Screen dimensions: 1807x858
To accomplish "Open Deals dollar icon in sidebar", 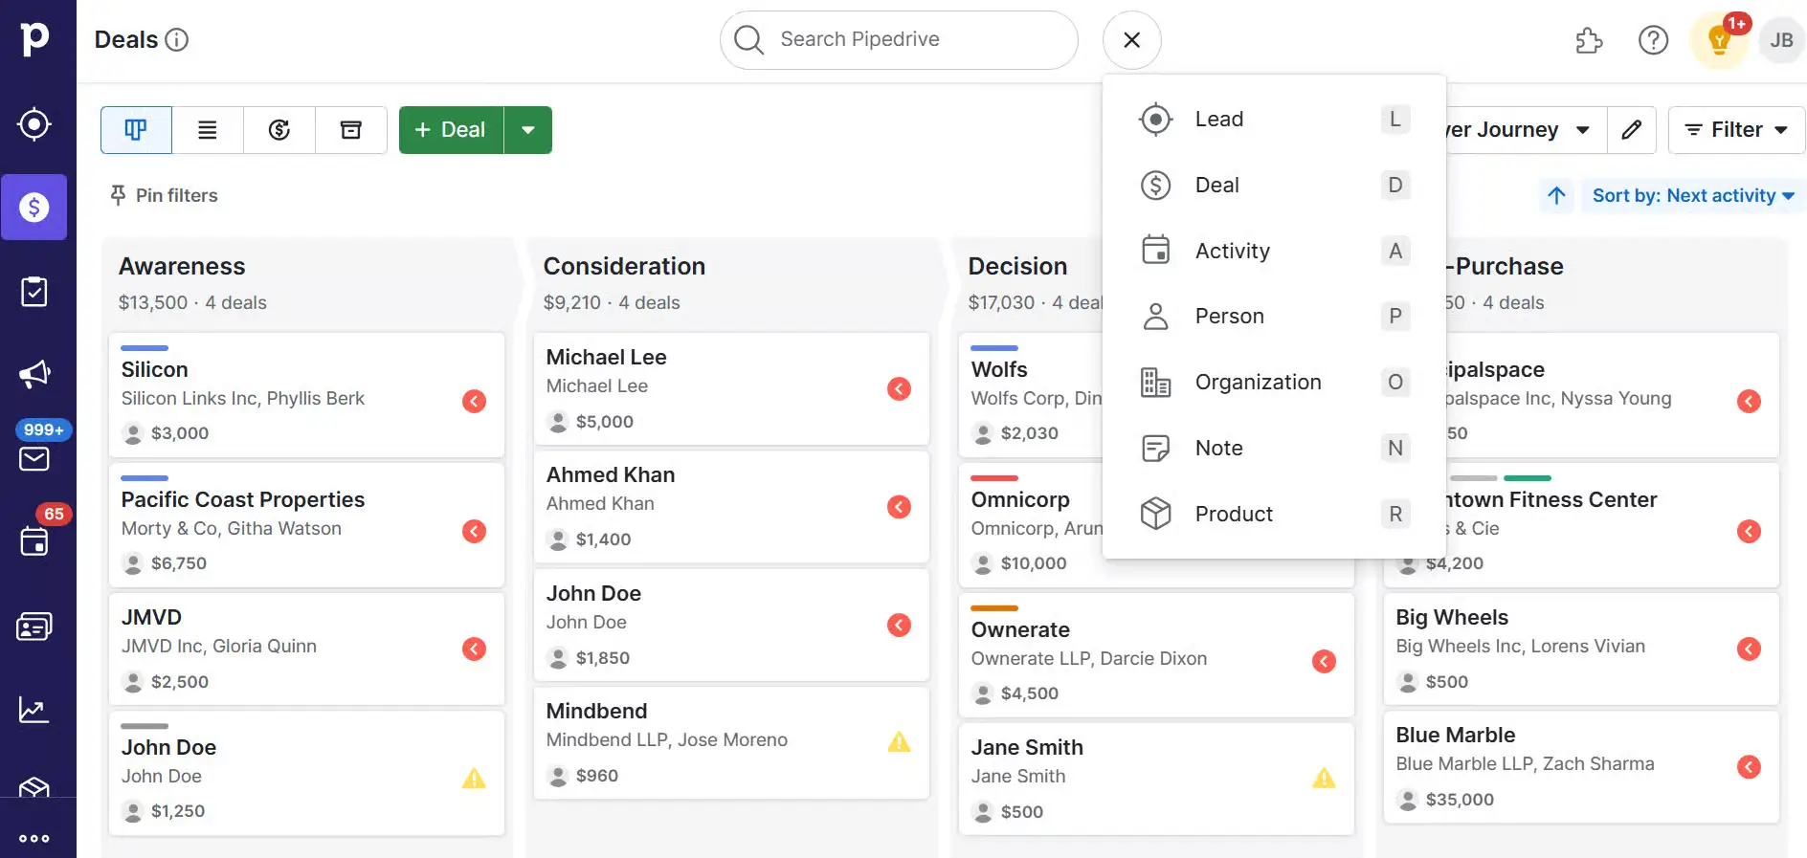I will (x=34, y=207).
